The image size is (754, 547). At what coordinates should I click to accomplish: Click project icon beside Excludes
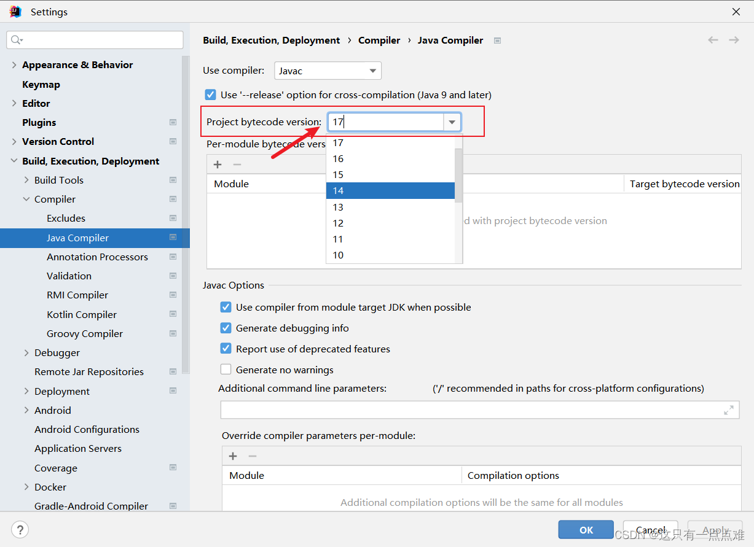(x=173, y=219)
